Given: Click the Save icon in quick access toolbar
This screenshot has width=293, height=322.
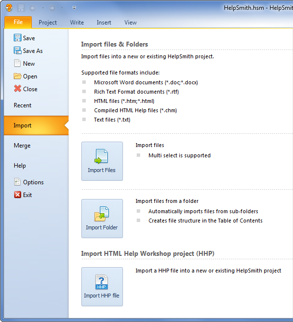Looking at the screenshot, I should tap(21, 8).
